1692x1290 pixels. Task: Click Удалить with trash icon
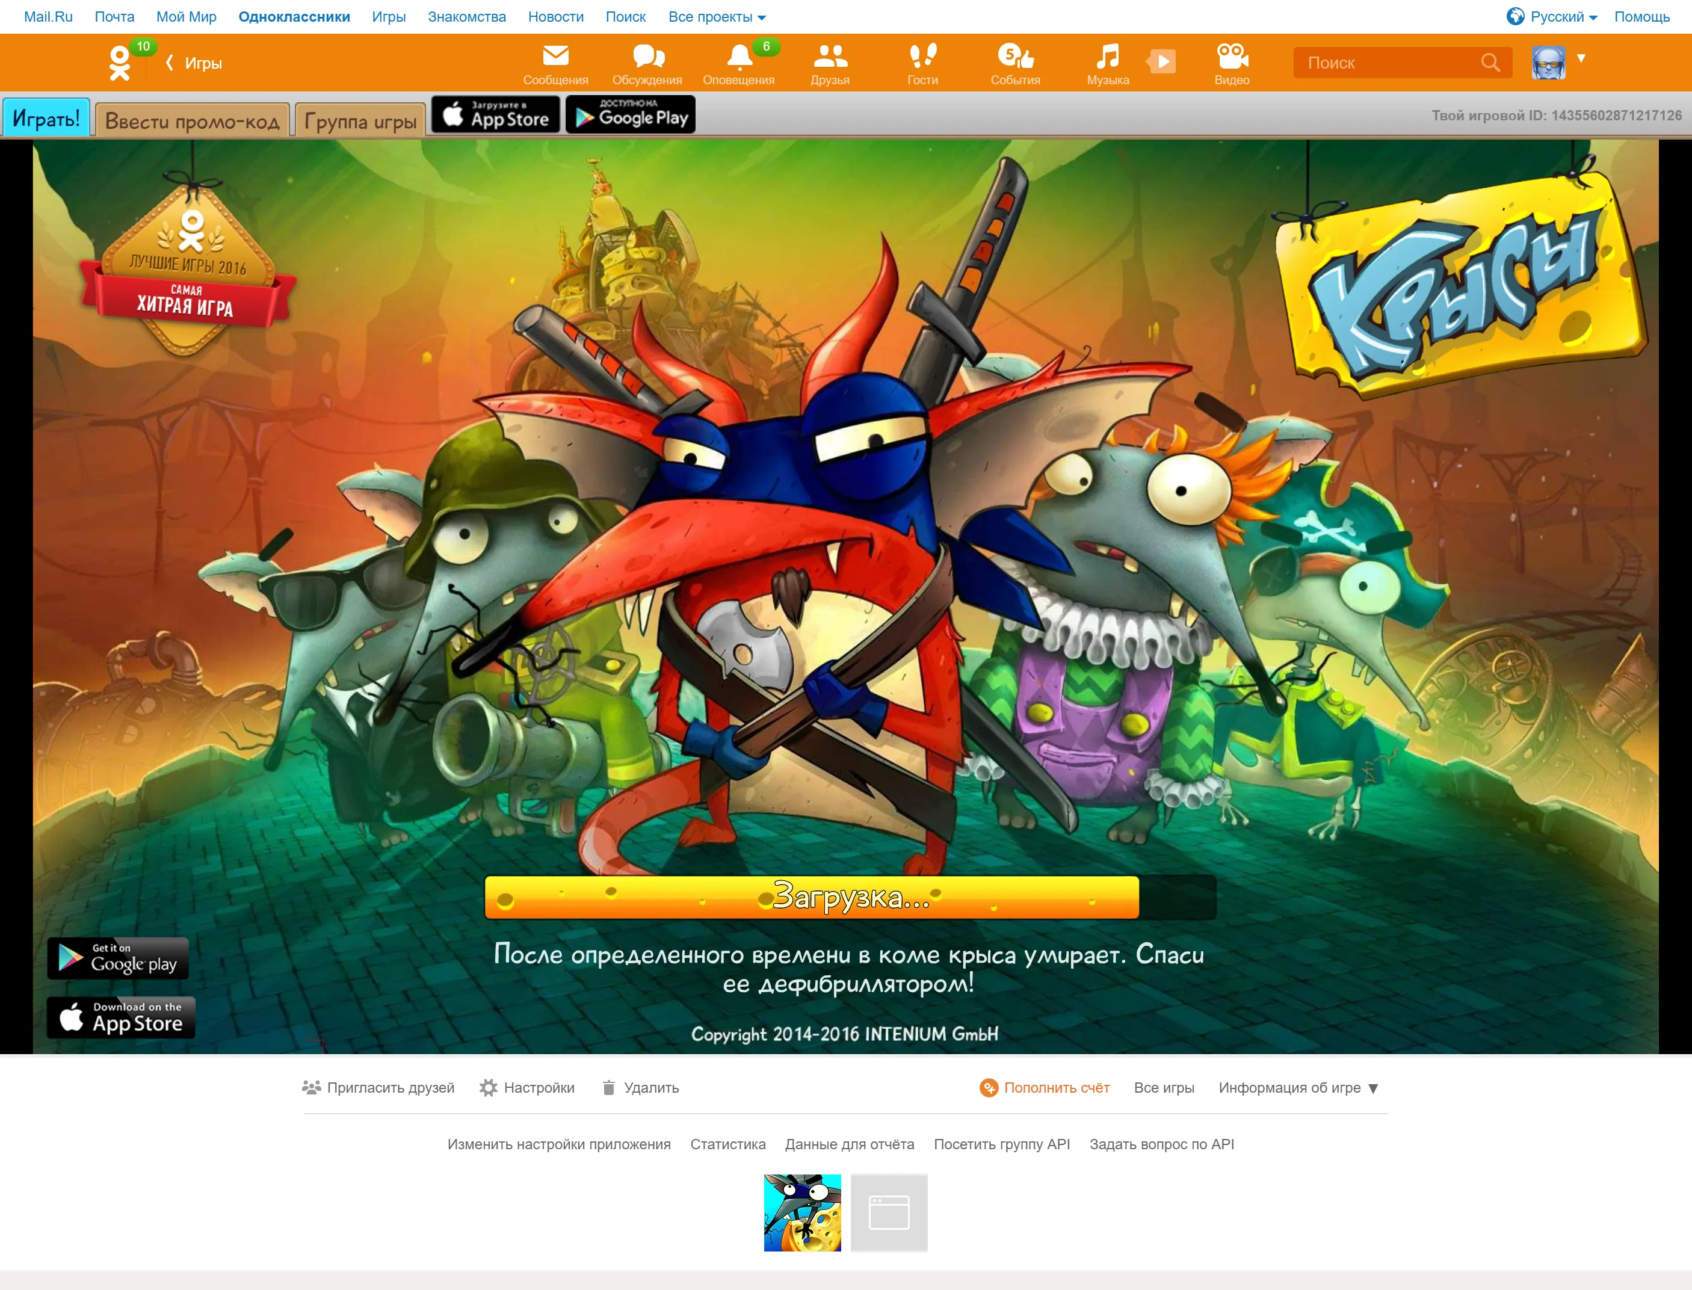(x=640, y=1087)
